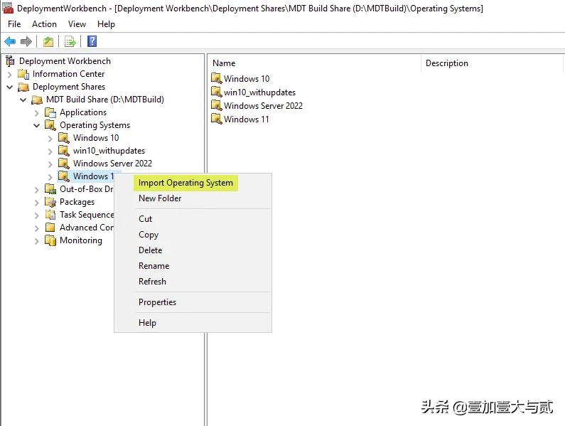Select Windows 11 text in the list pane
The image size is (565, 426).
click(247, 119)
